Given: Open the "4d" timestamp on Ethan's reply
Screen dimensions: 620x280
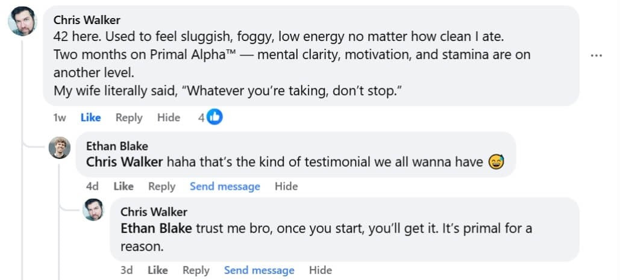Looking at the screenshot, I should click(92, 186).
